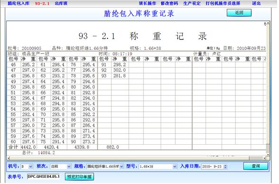
Task: Click the 规格 value 1.66*38 in report header
Action: (153, 48)
